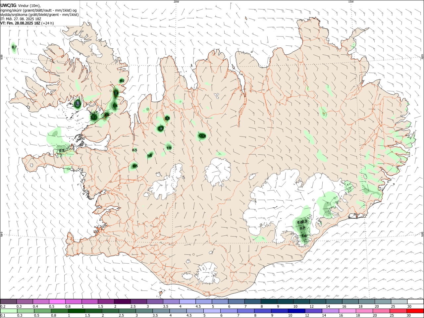Click the 2.5 precipitation value on the map

[x=167, y=118]
